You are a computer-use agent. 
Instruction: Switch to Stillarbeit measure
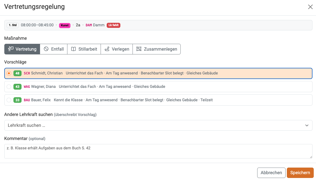(x=84, y=49)
